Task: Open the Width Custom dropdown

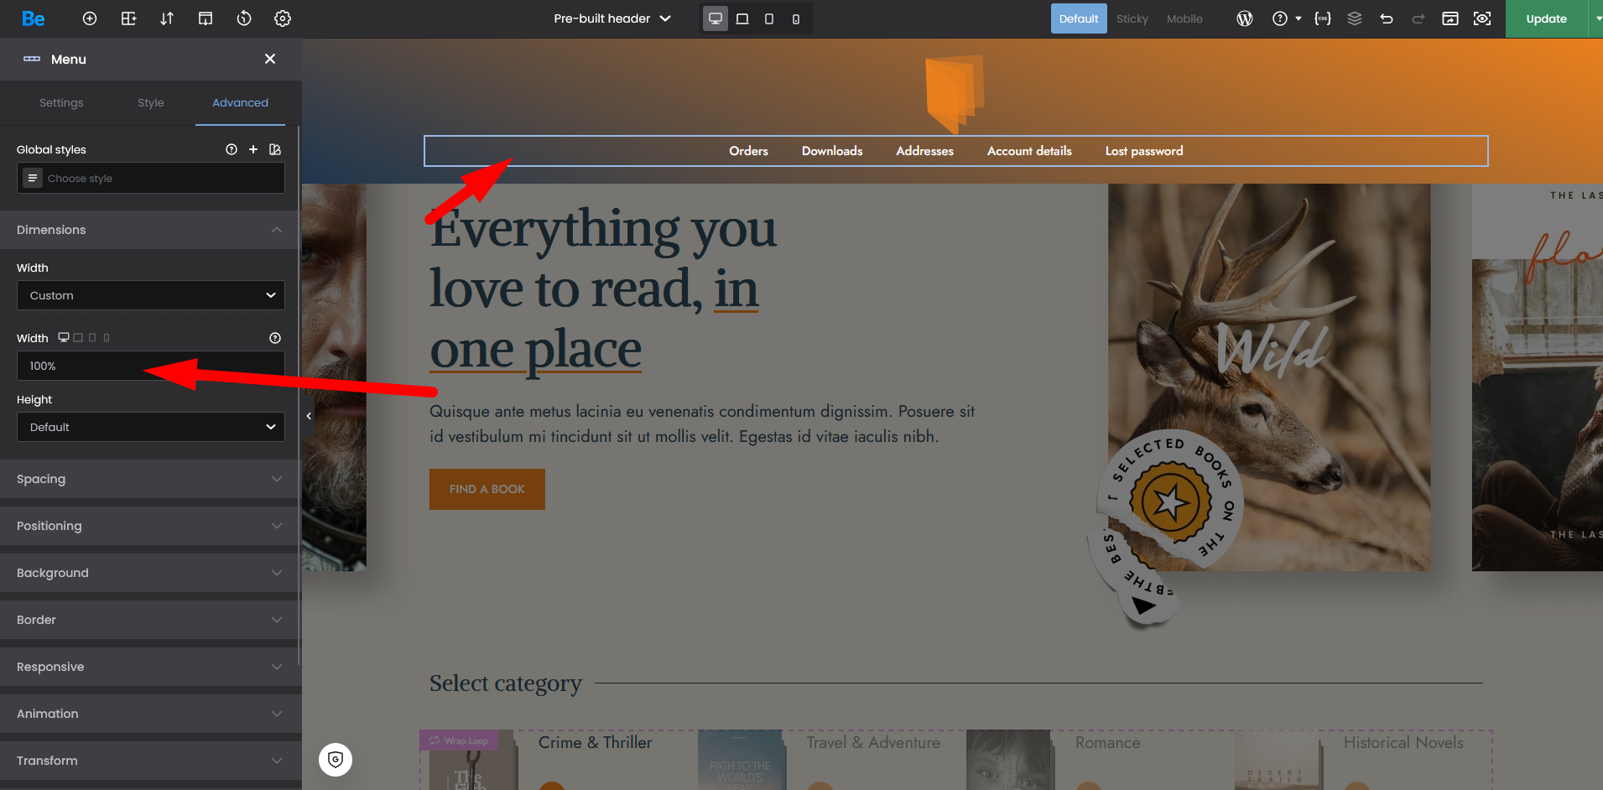Action: click(x=151, y=295)
